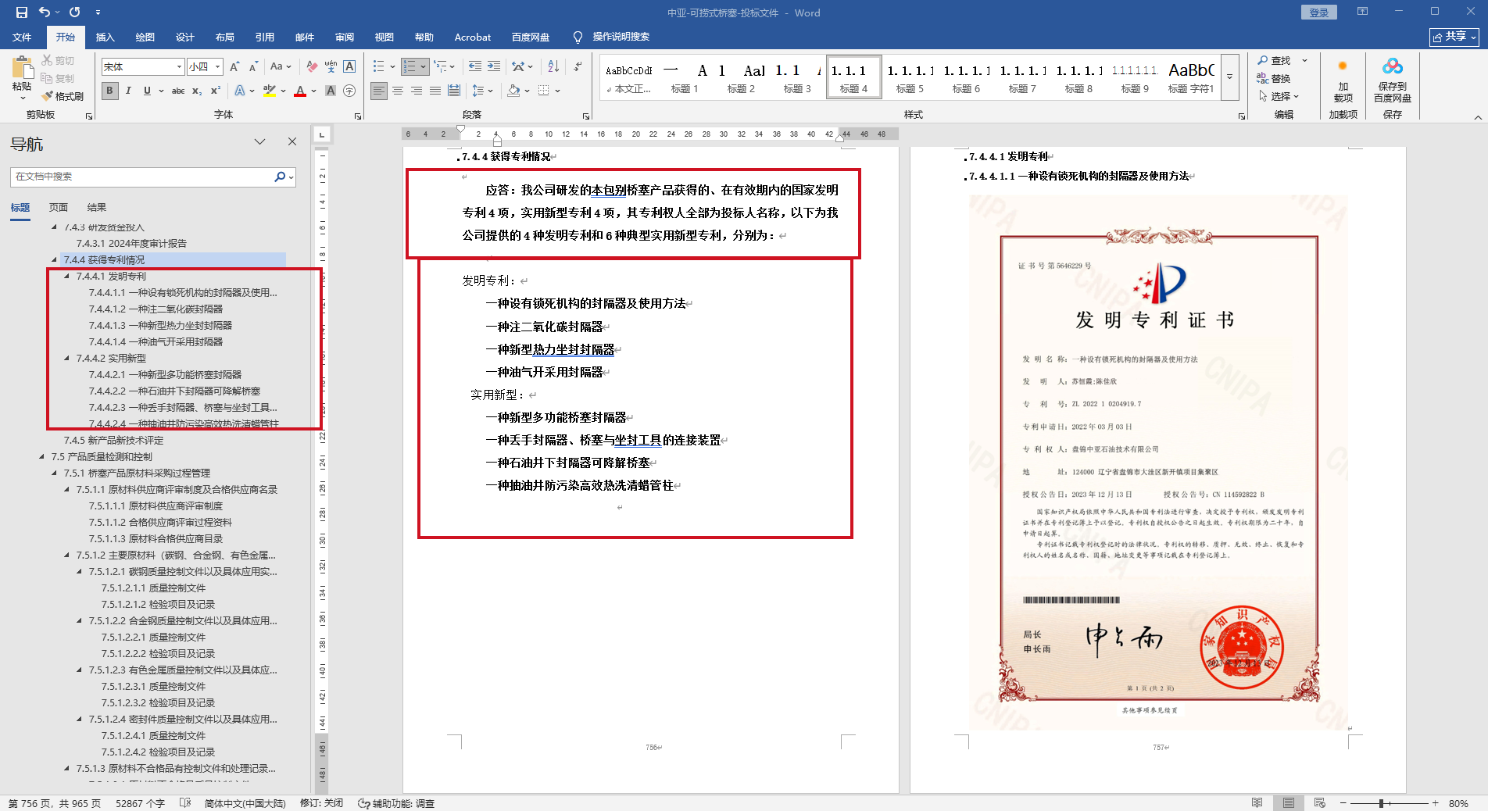Toggle bold formatting
Viewport: 1488px width, 811px height.
click(109, 91)
